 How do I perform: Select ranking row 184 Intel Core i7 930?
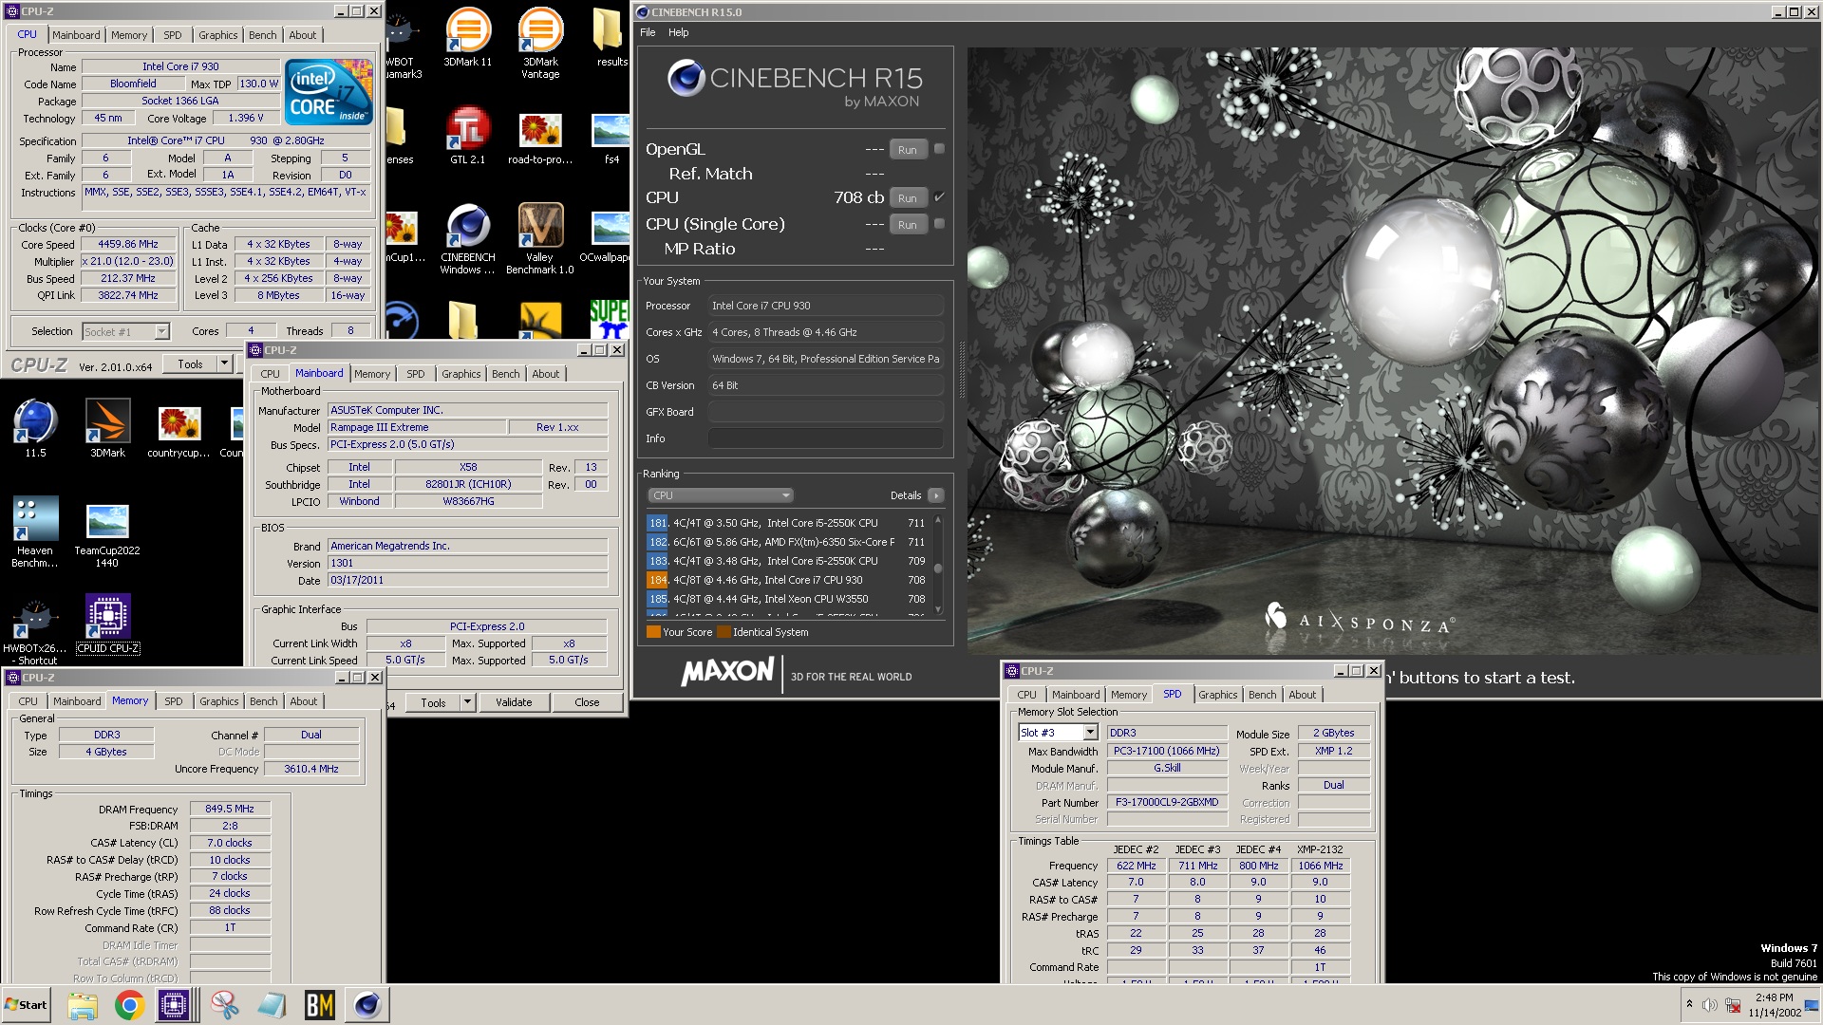pos(785,580)
